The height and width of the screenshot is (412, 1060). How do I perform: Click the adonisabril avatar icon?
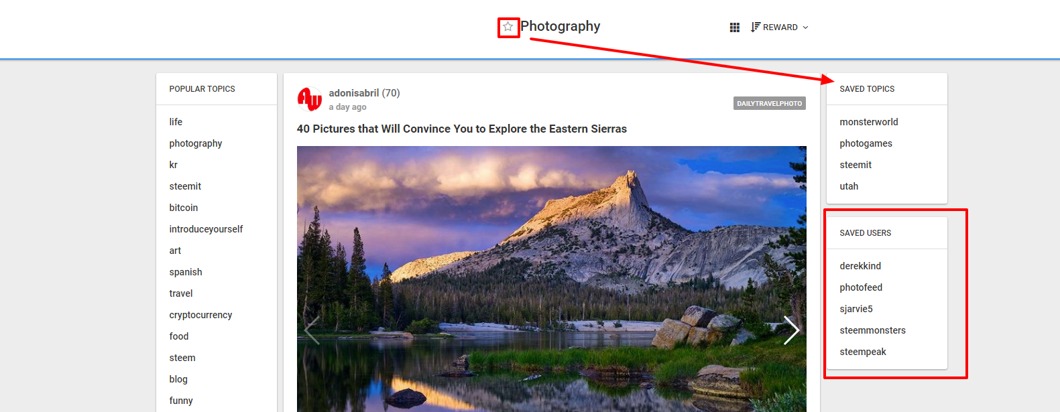click(x=309, y=99)
